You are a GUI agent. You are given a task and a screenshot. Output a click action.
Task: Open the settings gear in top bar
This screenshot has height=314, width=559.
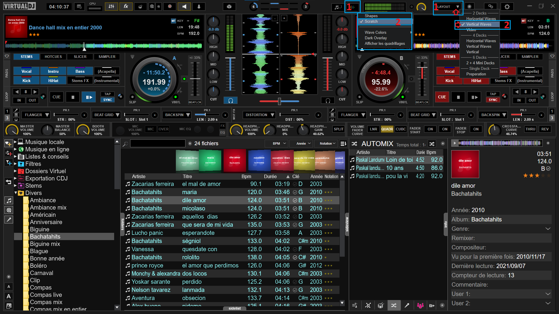(507, 6)
